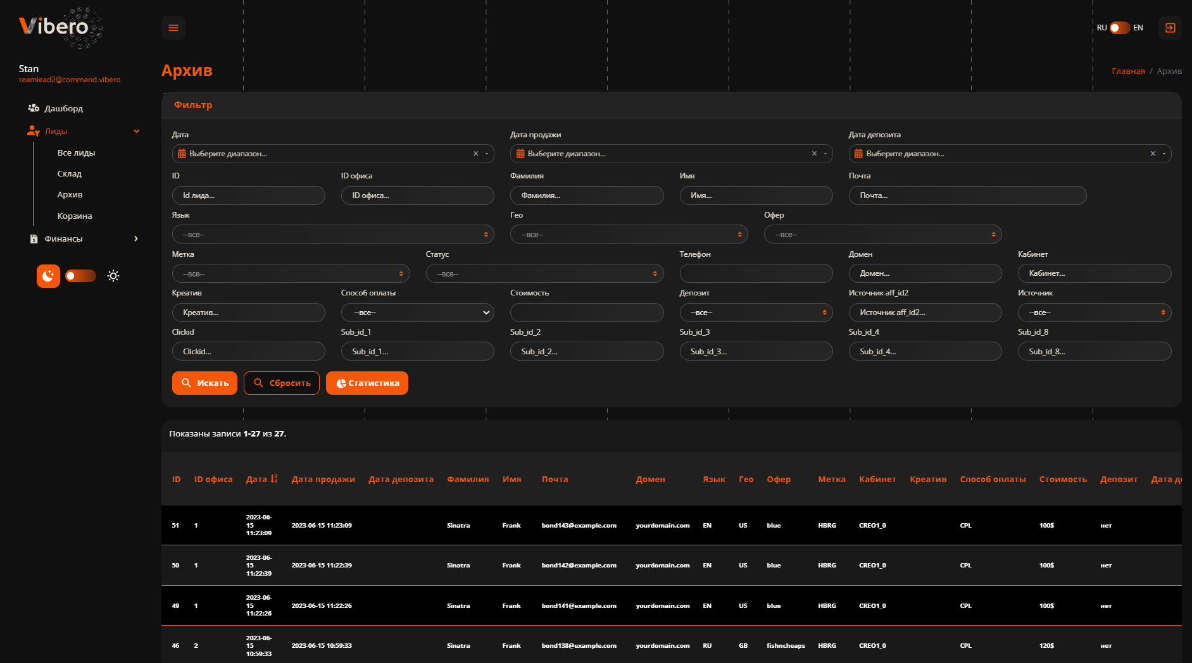Click calendar icon in Дата продажи field
The image size is (1192, 663).
pyautogui.click(x=520, y=154)
